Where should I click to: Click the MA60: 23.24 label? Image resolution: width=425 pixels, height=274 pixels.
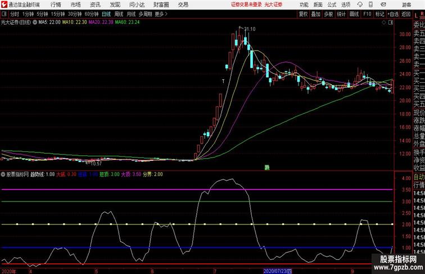127,23
